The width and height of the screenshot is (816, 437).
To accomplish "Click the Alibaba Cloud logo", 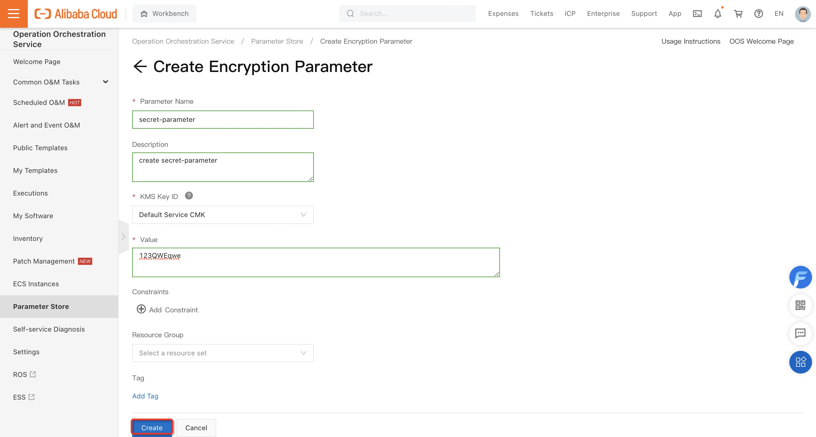I will pos(76,14).
